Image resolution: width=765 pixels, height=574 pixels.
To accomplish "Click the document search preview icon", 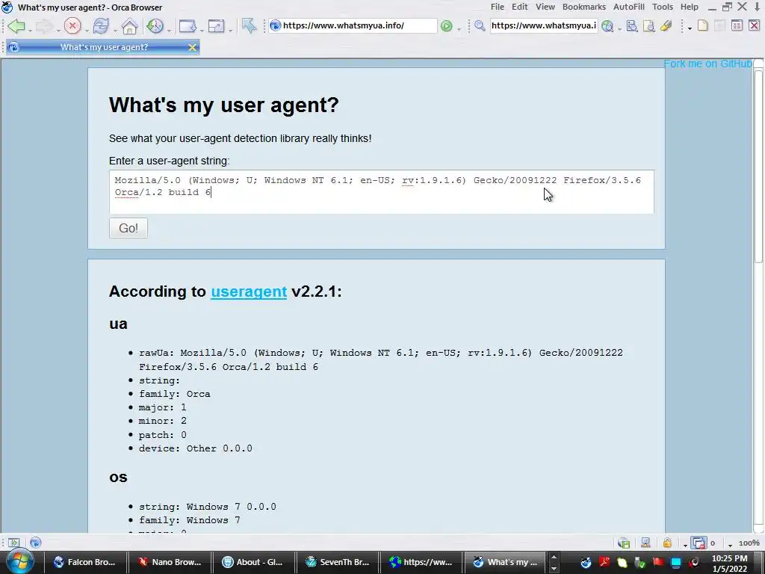I will [x=649, y=26].
